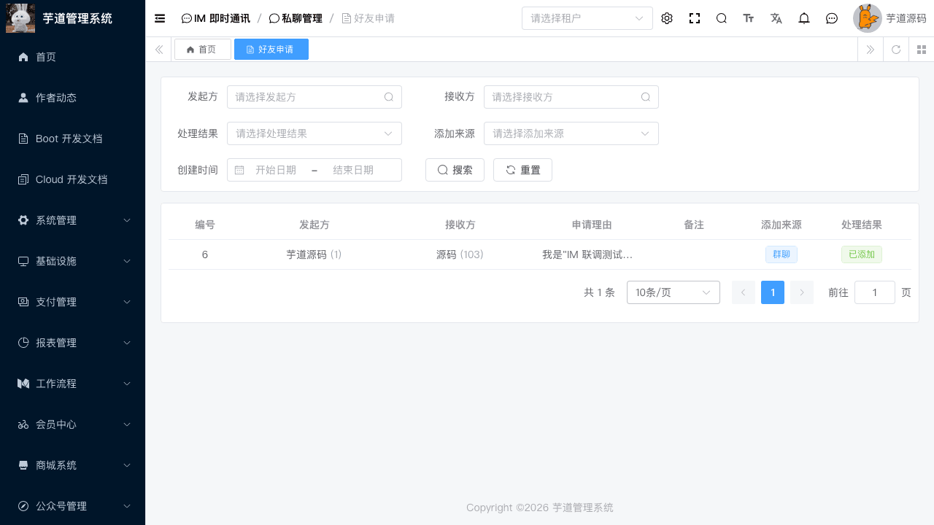The image size is (934, 525).
Task: Expand 工作流程 submenu chevron
Action: tap(127, 384)
